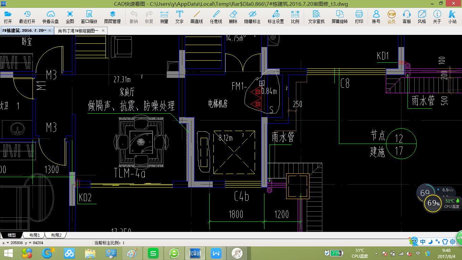Click the 节点 建施 label
The width and height of the screenshot is (462, 260).
pyautogui.click(x=377, y=144)
